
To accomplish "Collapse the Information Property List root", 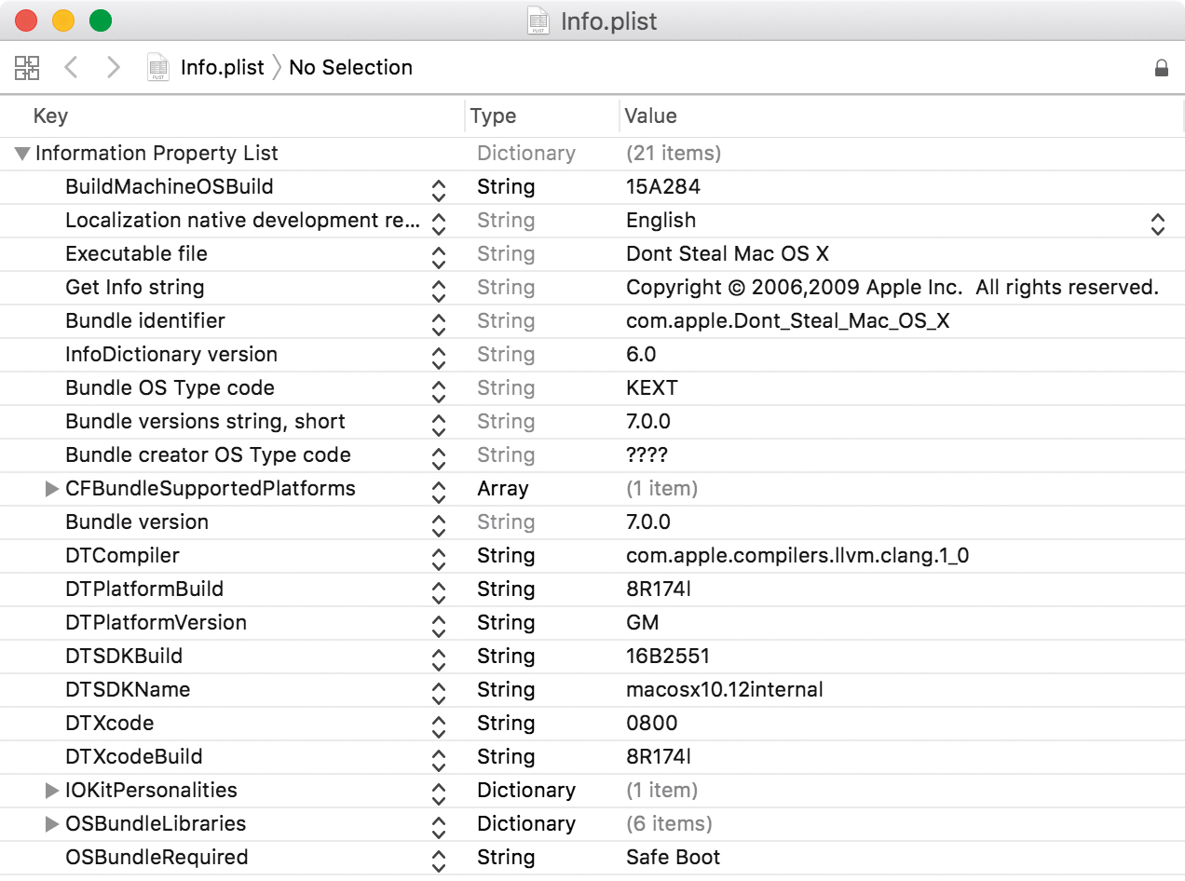I will [22, 154].
